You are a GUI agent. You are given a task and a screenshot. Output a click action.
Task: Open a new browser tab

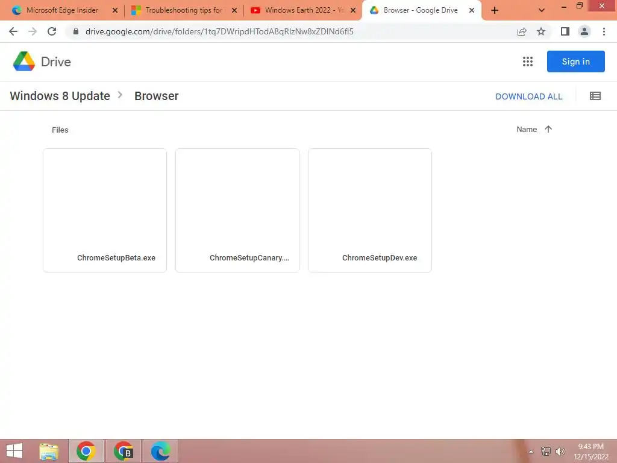pos(495,11)
